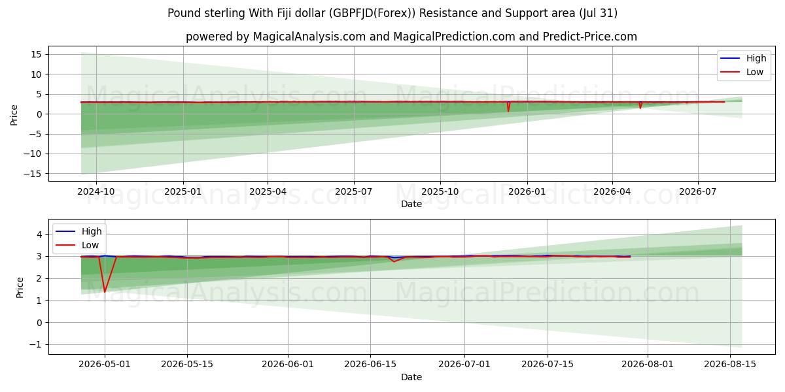This screenshot has width=785, height=392.
Task: Click the '15' price tick on top chart
Action: click(x=37, y=54)
